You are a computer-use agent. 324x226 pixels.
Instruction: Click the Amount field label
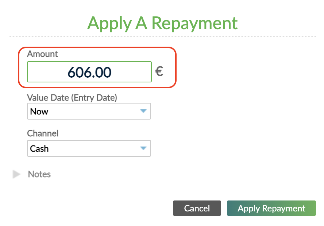coord(42,54)
